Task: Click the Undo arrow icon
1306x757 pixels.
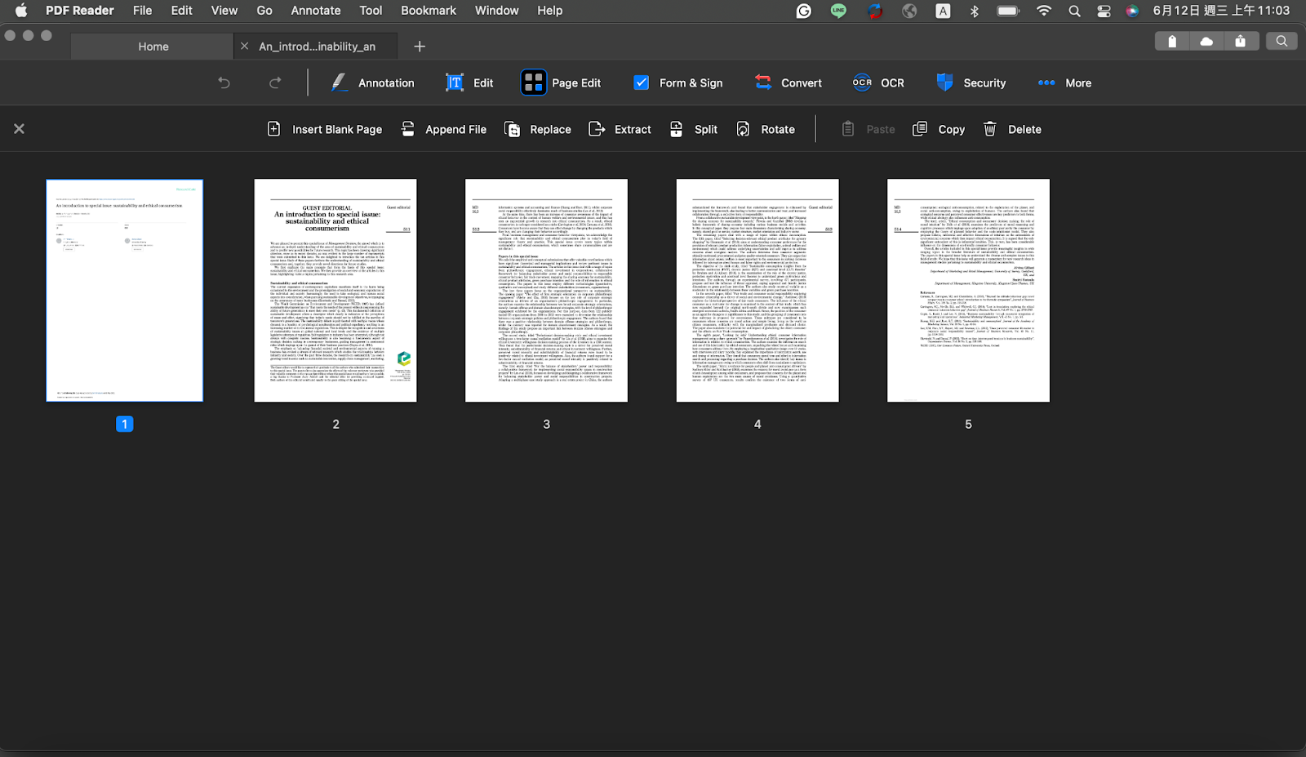Action: [224, 82]
